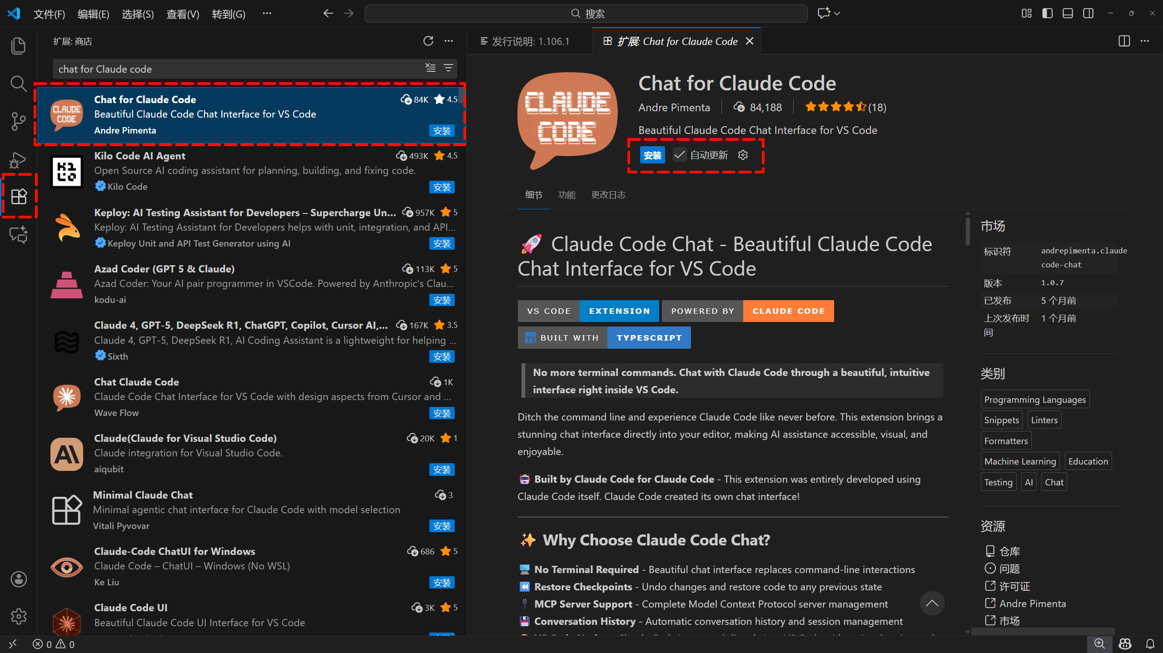The height and width of the screenshot is (653, 1163).
Task: Open Source Control view
Action: pyautogui.click(x=18, y=121)
